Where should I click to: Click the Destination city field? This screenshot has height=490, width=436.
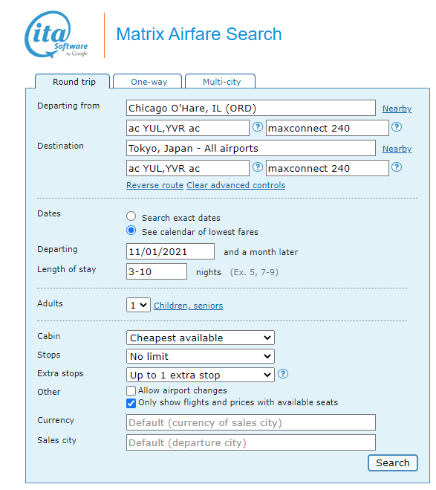(x=251, y=148)
